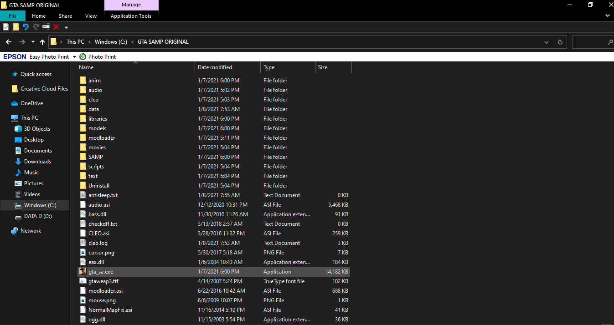Open the Easy Photo Print dropdown arrow

point(74,57)
